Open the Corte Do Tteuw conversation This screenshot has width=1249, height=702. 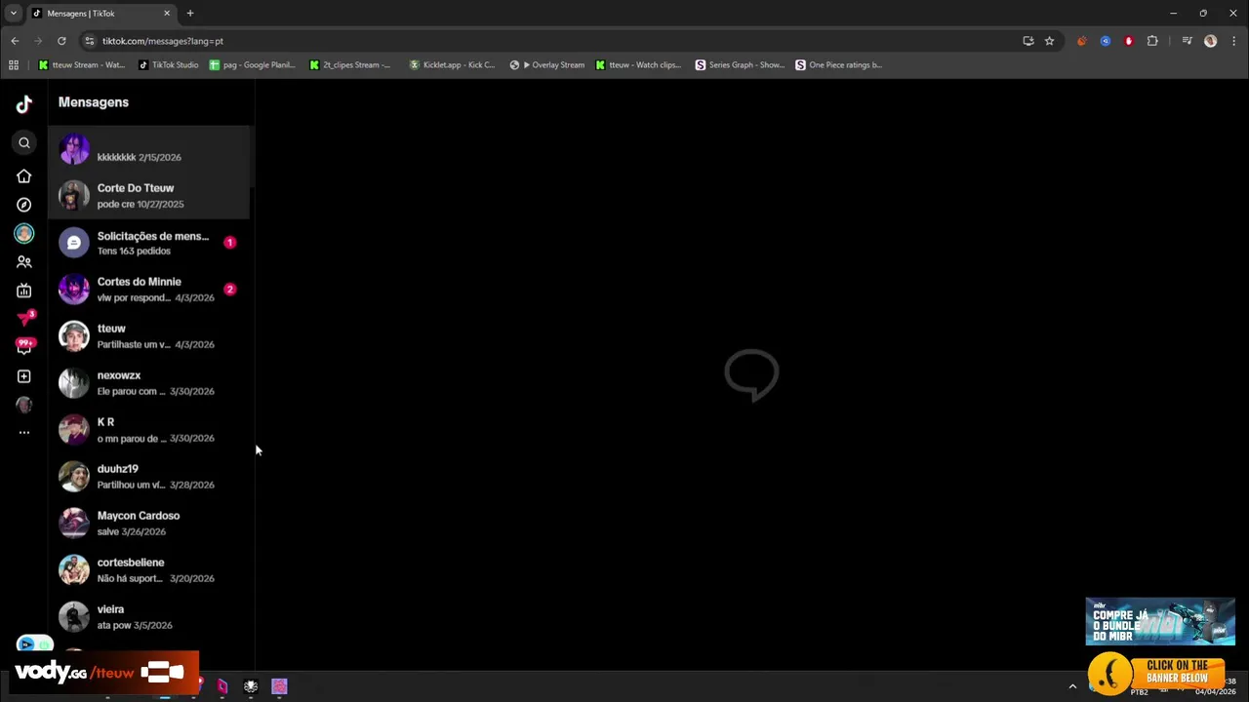point(148,196)
